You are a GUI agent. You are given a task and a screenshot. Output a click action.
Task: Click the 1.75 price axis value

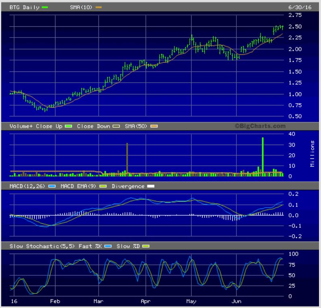295,60
